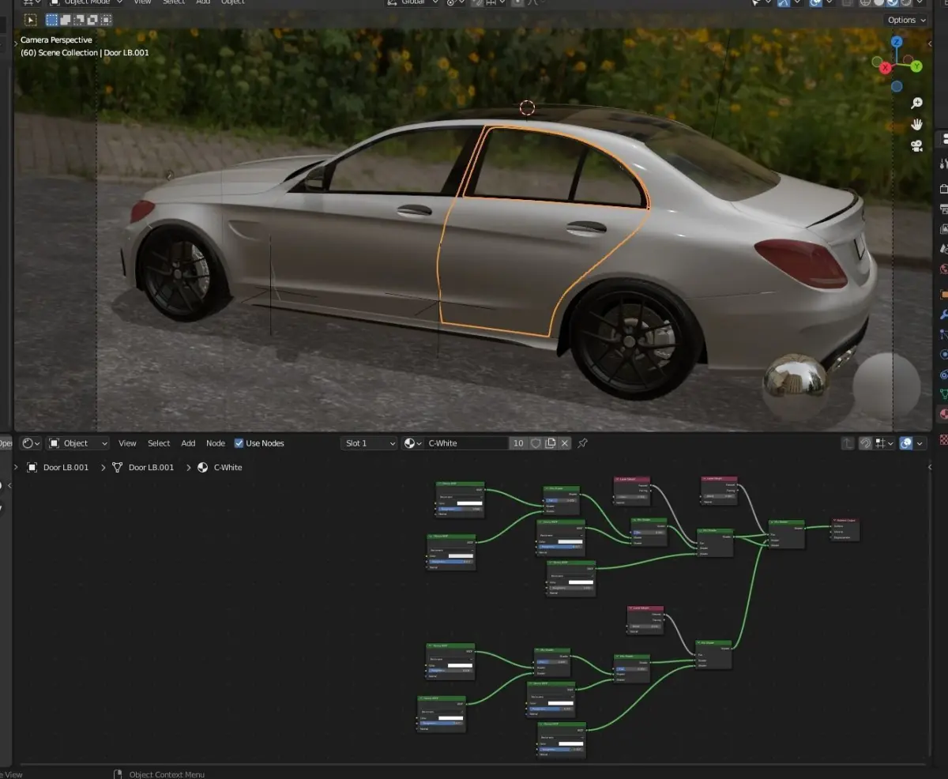This screenshot has height=779, width=948.
Task: Open the node editor Select menu
Action: pos(159,443)
